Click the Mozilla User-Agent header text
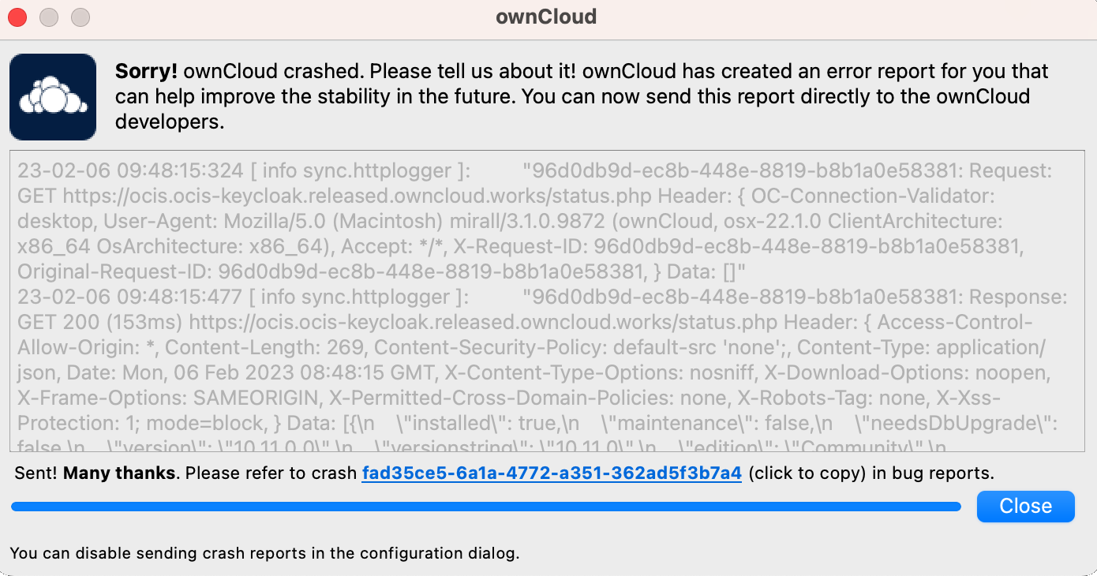 260,221
